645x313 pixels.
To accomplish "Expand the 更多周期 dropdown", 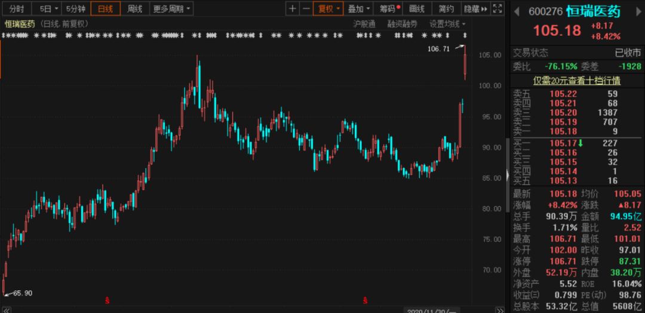I will pyautogui.click(x=171, y=8).
